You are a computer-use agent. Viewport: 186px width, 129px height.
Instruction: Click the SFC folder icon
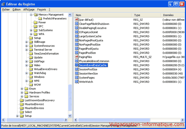[x=36, y=26]
